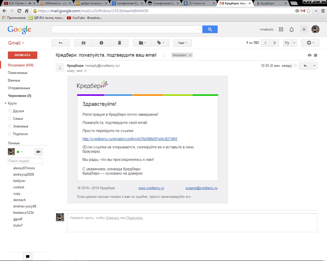This screenshot has height=261, width=327.
Task: Open the Ещё more actions menu
Action: point(183,43)
